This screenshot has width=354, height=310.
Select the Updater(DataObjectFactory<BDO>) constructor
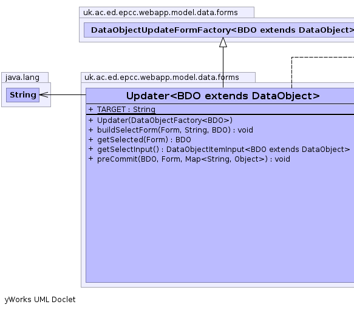165,120
